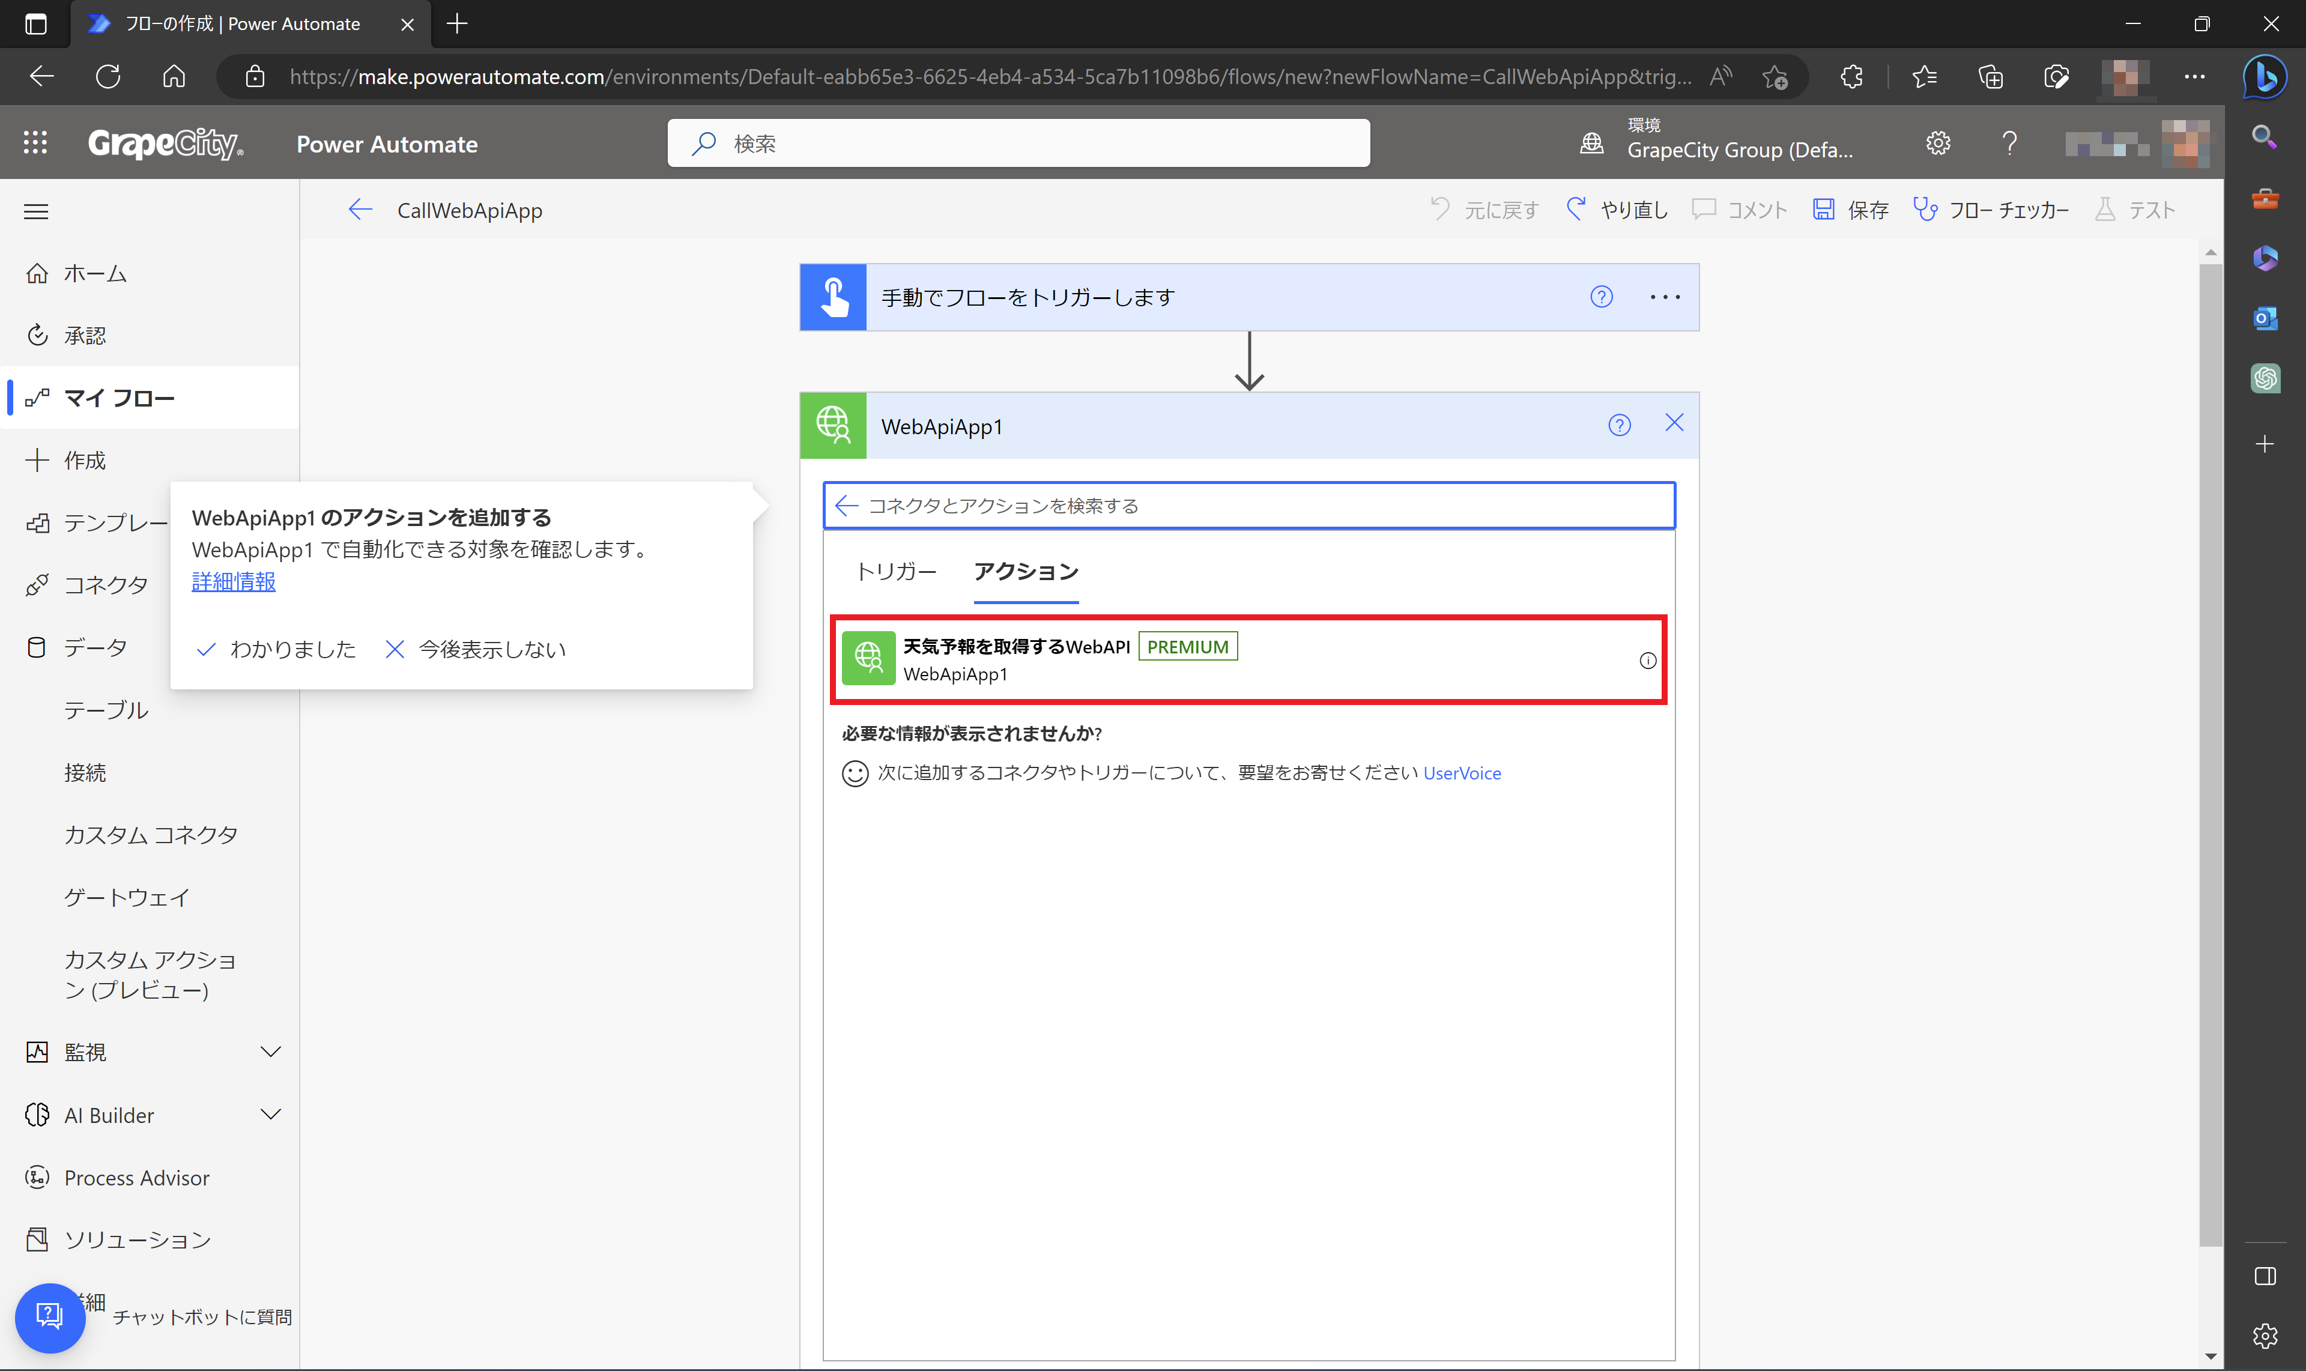This screenshot has height=1371, width=2306.
Task: Switch to the トリガー tab
Action: (896, 571)
